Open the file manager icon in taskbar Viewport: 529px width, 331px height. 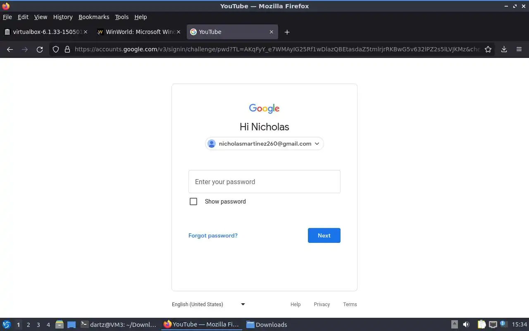[60, 325]
